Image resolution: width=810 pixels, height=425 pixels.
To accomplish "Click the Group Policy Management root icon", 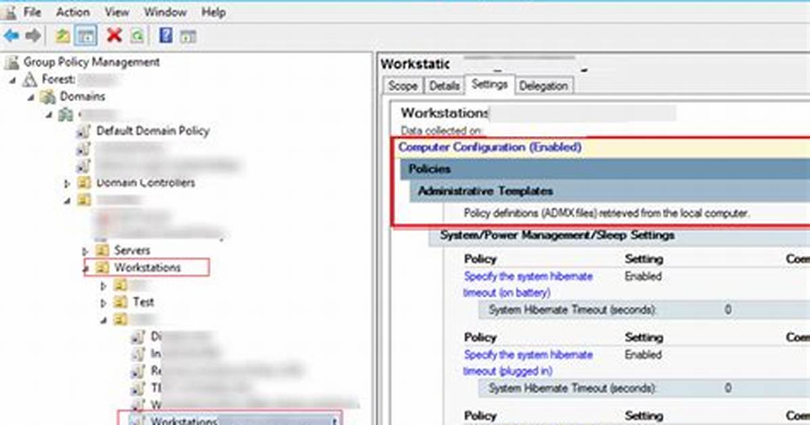I will 12,62.
